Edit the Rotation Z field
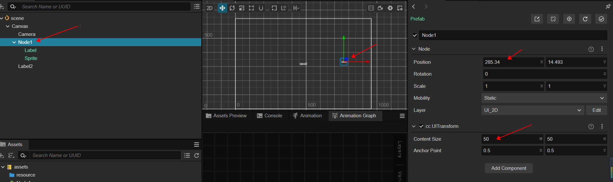Viewport: 613px width, 182px height. 545,74
